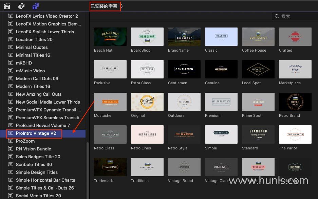Select the Exclusive title thumbnail
The width and height of the screenshot is (318, 199).
coord(110,69)
